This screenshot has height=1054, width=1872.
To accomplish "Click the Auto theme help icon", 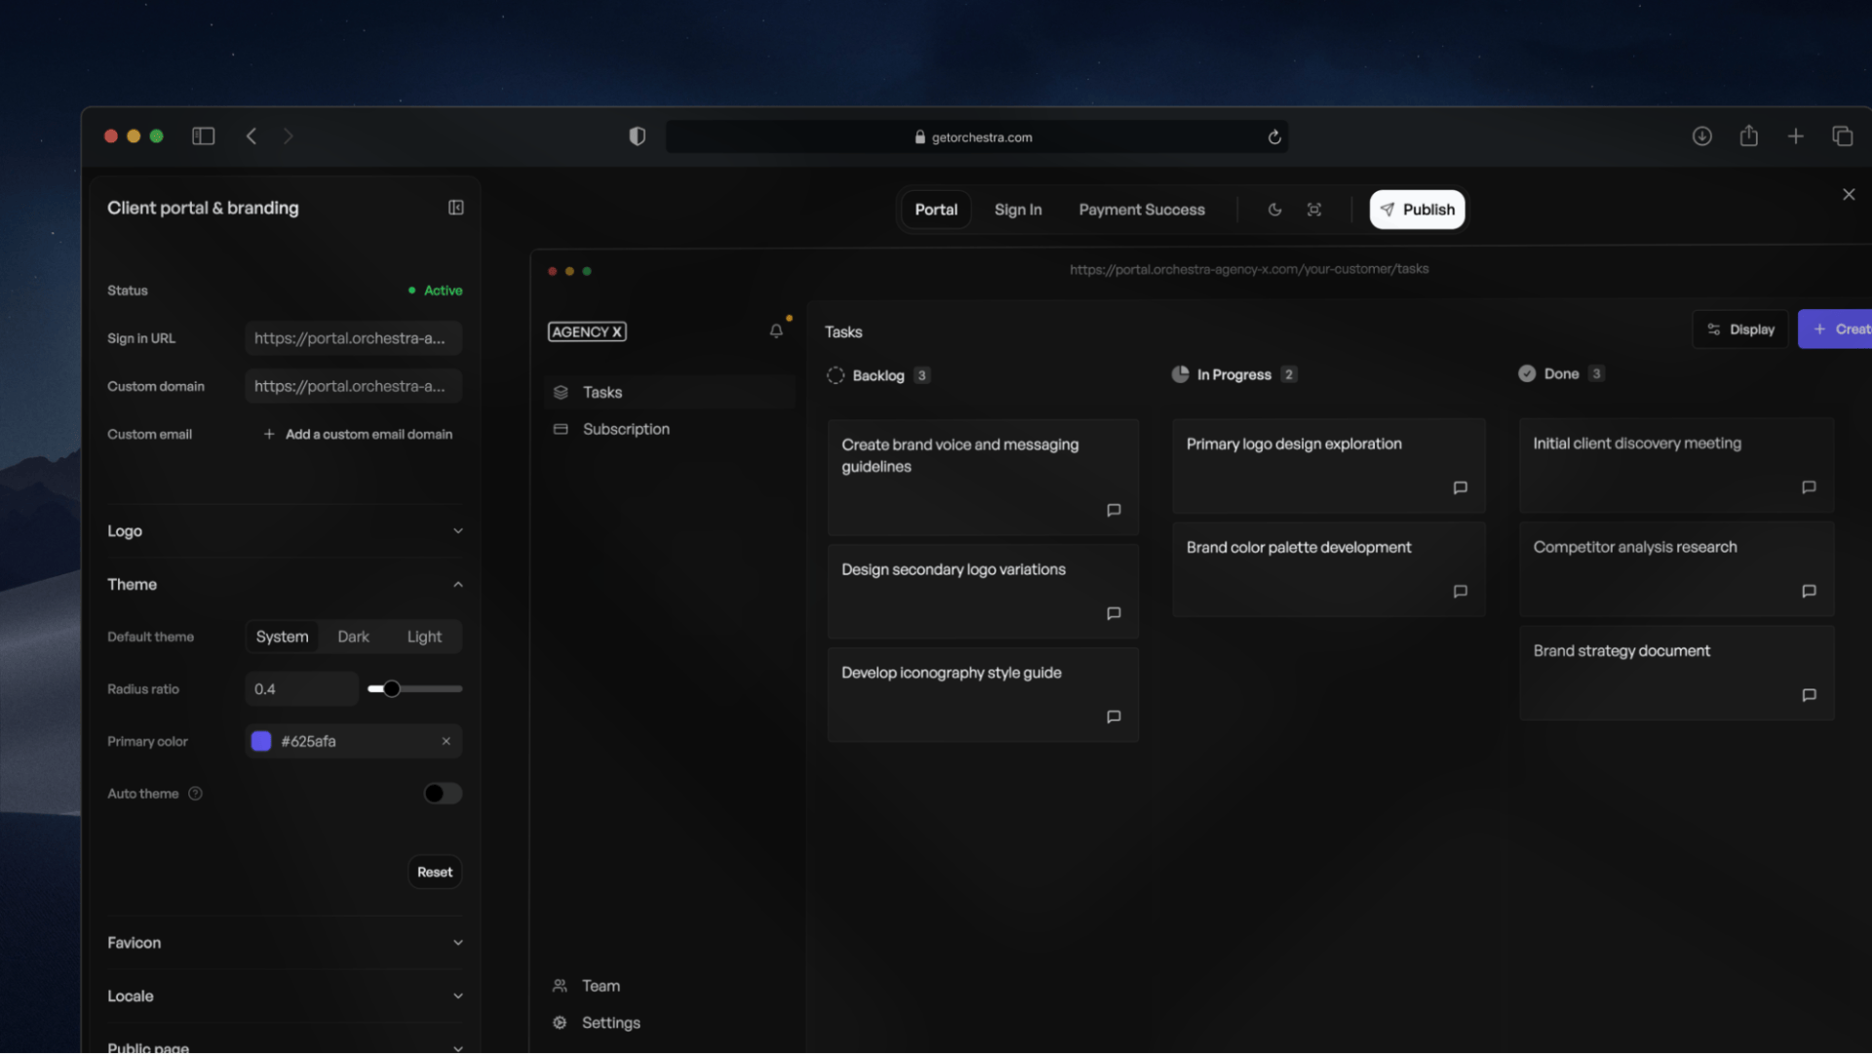I will click(195, 794).
